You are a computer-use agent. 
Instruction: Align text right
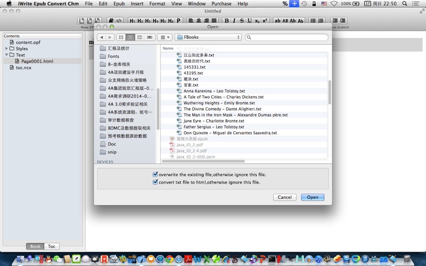207,21
